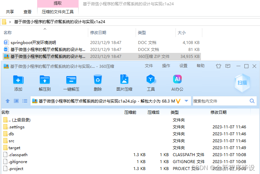Open the feedback message icon
Image resolution: width=260 pixels, height=174 pixels.
tap(228, 66)
